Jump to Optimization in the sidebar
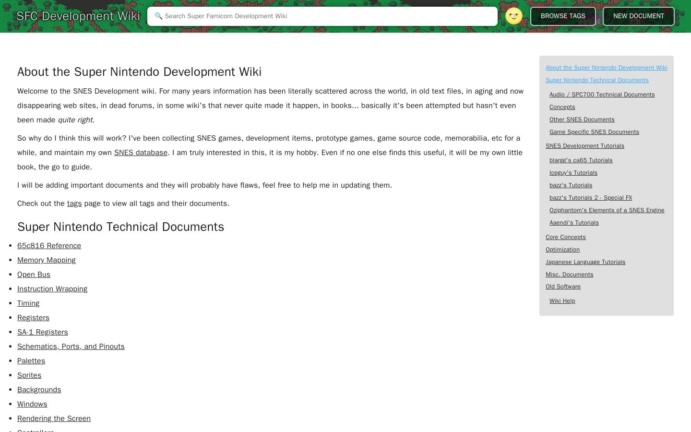 click(x=562, y=250)
